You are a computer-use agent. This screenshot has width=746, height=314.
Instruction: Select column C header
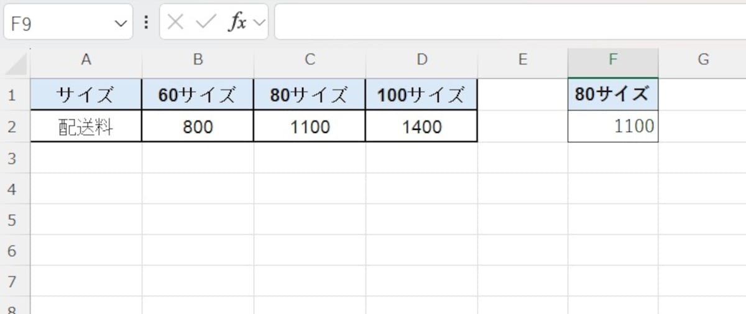(310, 60)
